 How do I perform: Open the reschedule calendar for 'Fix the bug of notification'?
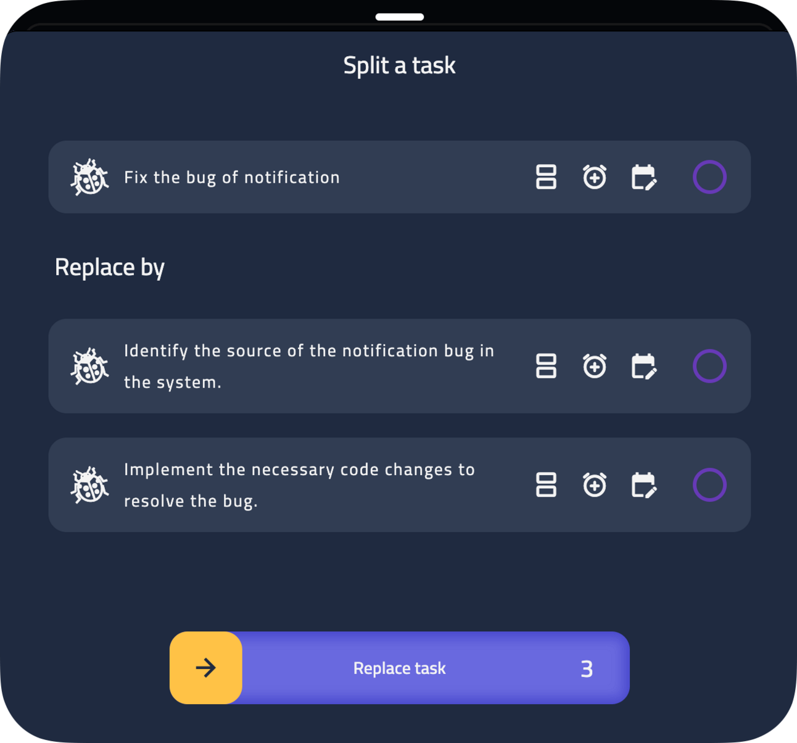(644, 177)
